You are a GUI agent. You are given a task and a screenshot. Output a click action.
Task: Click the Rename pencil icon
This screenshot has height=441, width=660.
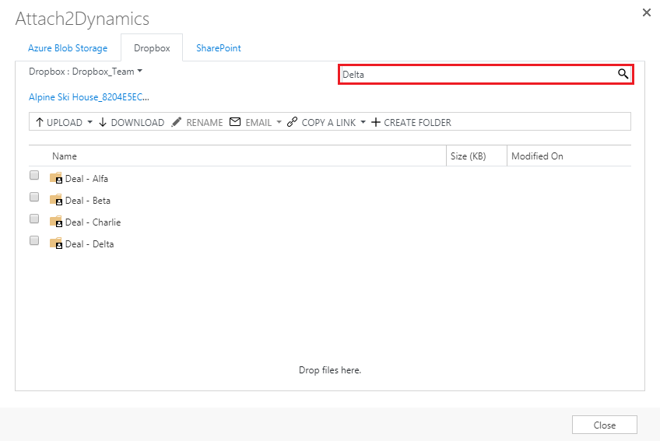tap(177, 122)
